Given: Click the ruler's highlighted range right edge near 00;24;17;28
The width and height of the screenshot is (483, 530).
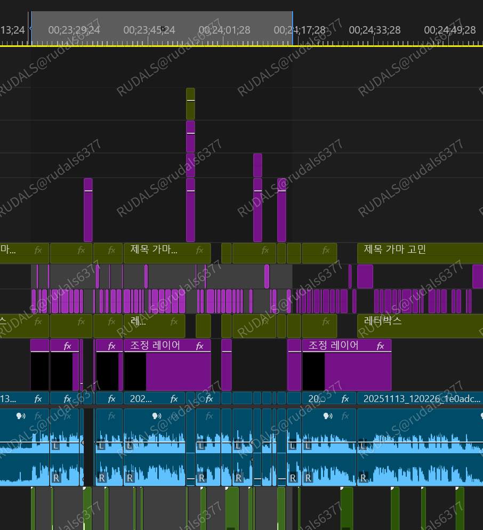Looking at the screenshot, I should (293, 29).
